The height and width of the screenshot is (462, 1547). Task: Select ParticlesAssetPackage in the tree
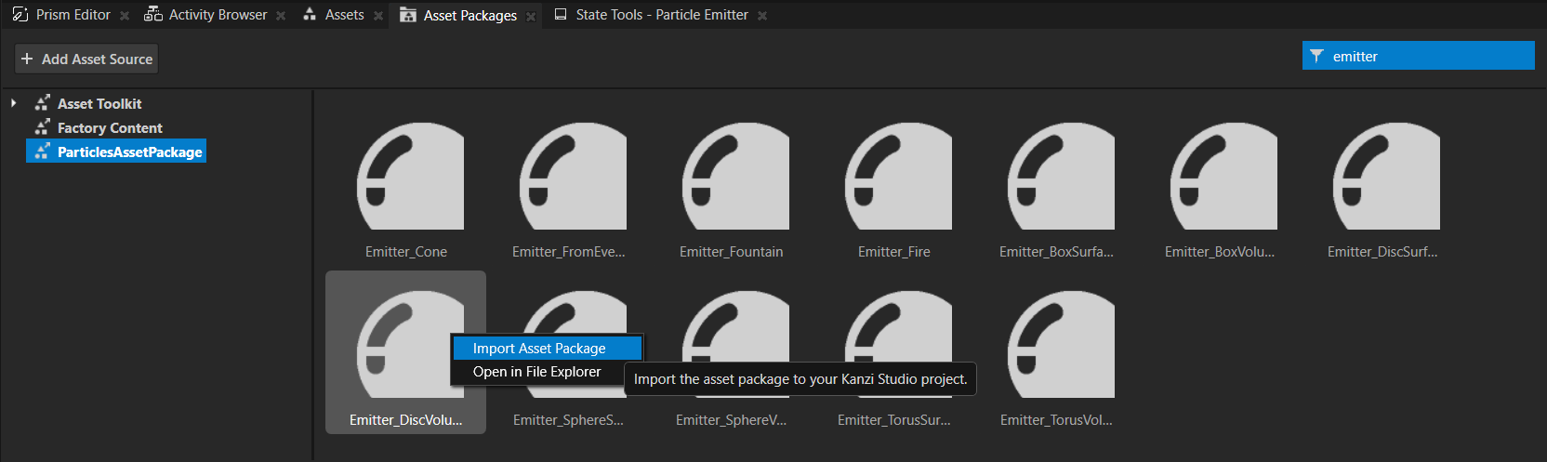(x=129, y=152)
